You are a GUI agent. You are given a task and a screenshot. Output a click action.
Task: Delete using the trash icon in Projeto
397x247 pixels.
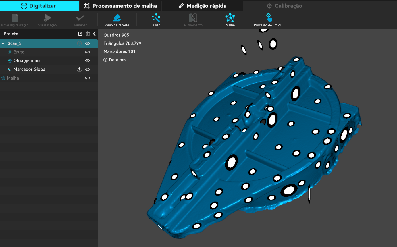tap(88, 34)
